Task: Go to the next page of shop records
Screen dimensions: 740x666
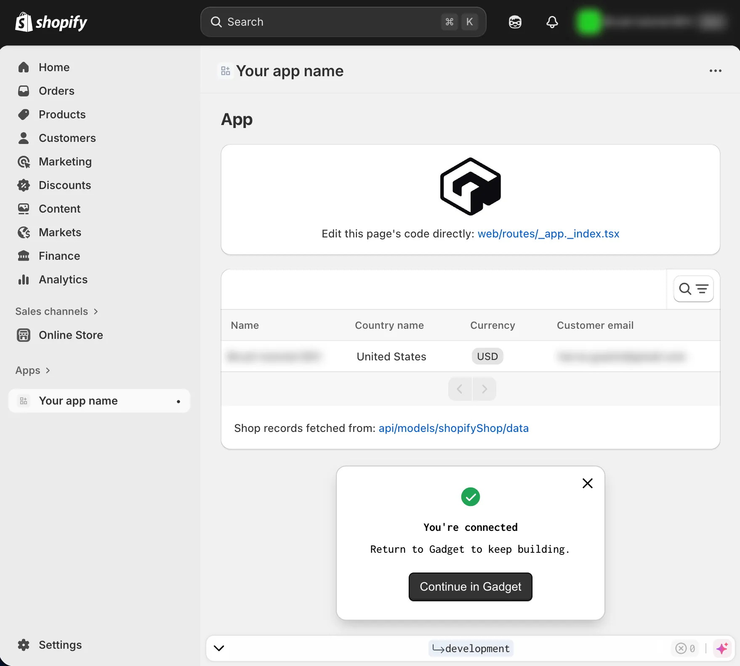Action: (484, 389)
